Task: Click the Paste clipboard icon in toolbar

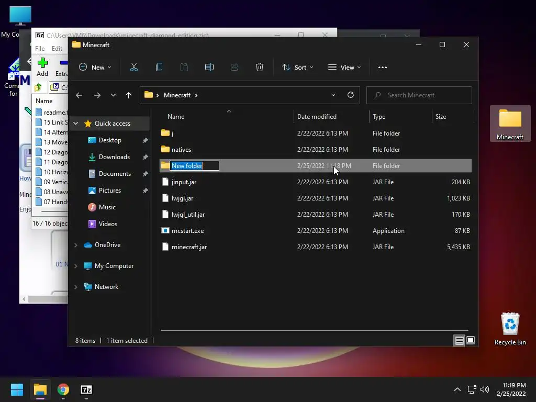Action: pos(184,68)
